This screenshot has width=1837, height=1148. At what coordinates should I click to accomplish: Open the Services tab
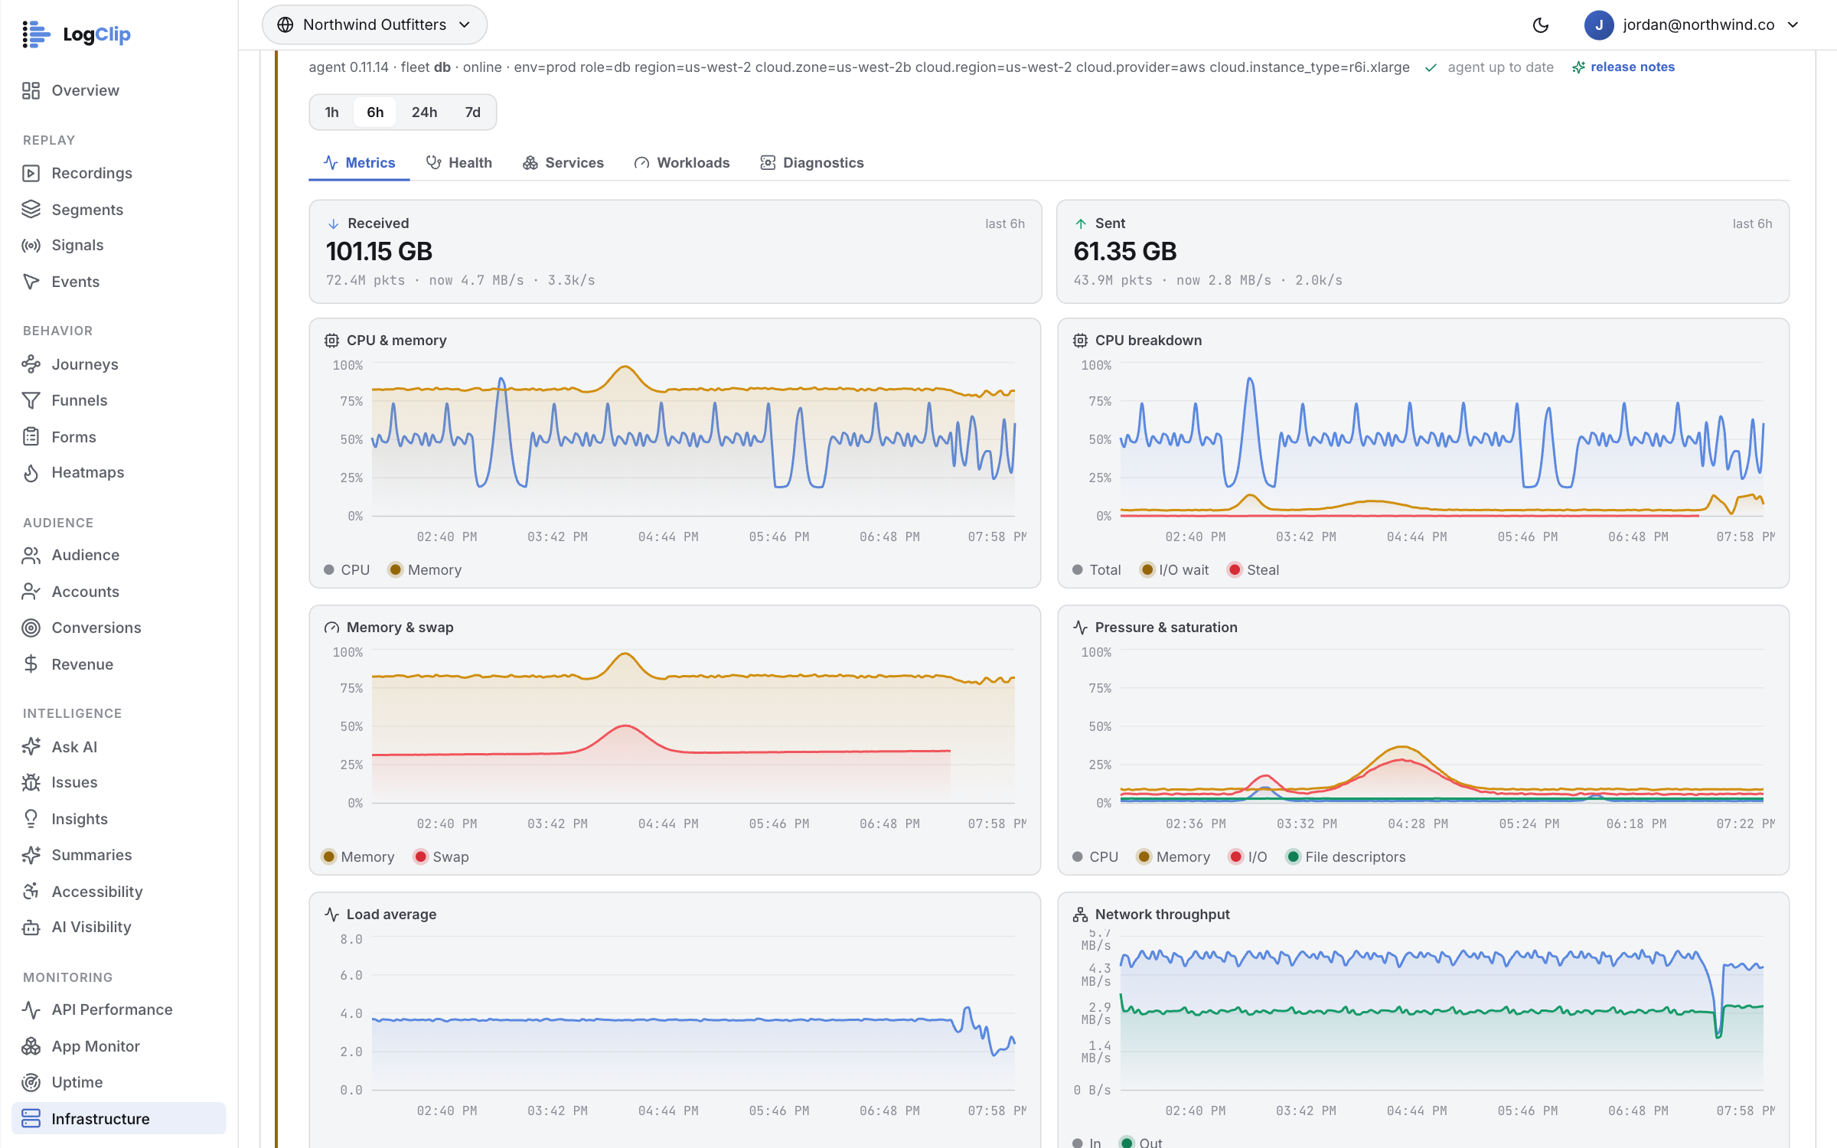point(563,163)
